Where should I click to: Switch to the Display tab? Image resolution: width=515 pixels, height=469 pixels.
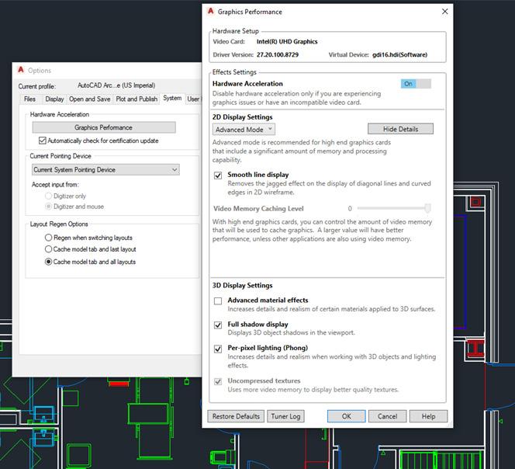click(x=54, y=99)
